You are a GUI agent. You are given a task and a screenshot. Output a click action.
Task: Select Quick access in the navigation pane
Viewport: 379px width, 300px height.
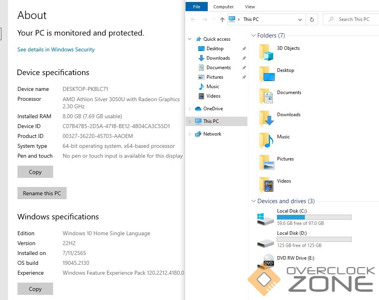coord(216,39)
